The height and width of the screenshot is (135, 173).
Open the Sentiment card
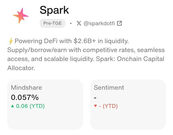click(128, 104)
